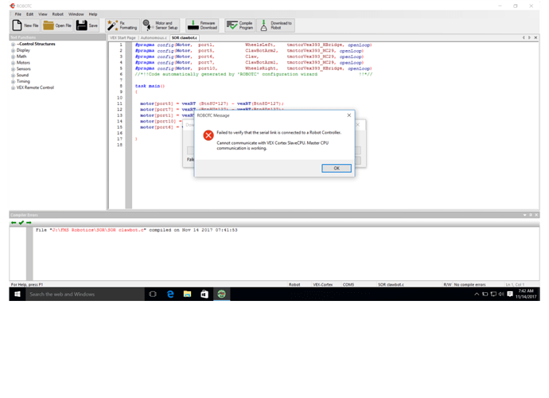The height and width of the screenshot is (398, 549).
Task: Click the Firmware Download icon
Action: (193, 25)
